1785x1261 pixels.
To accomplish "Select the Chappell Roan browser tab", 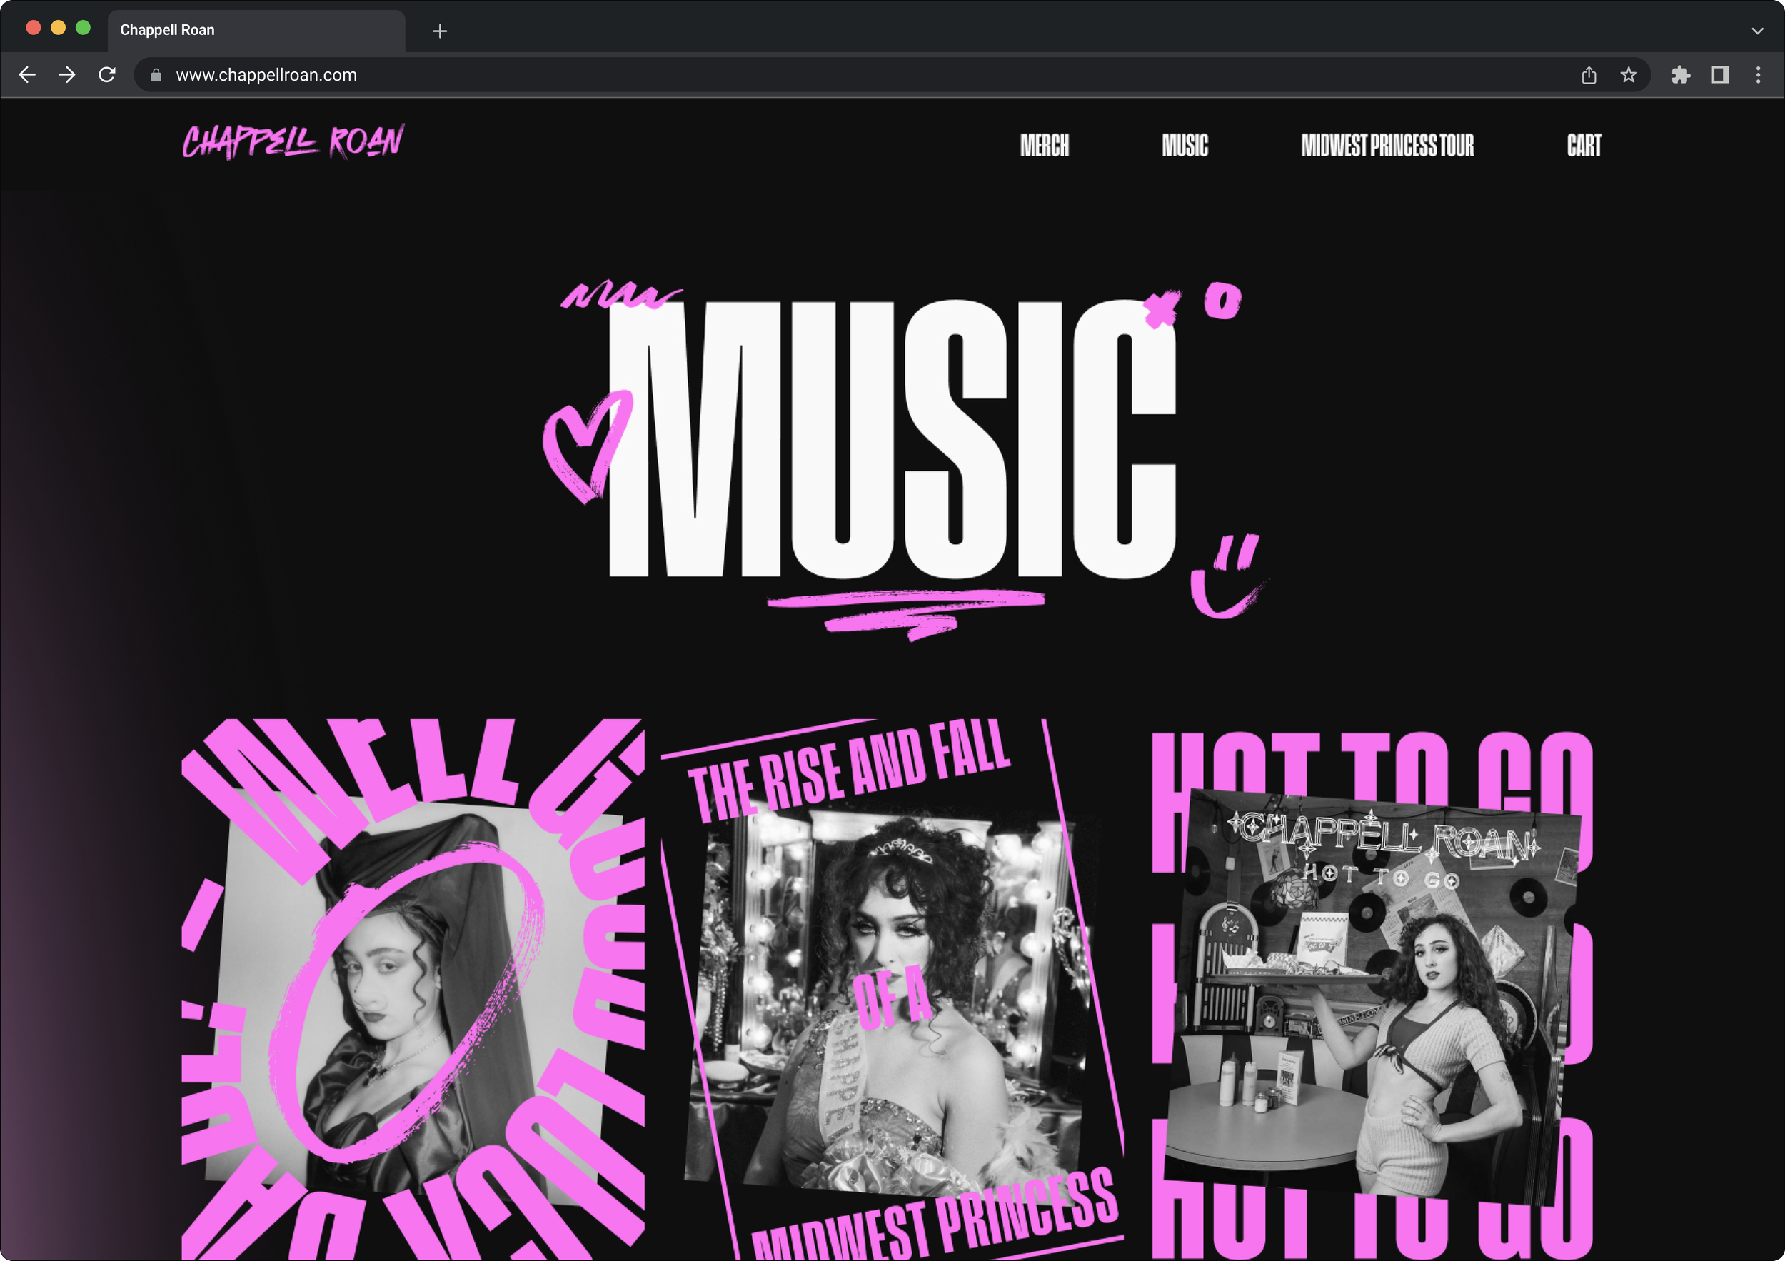I will point(256,31).
